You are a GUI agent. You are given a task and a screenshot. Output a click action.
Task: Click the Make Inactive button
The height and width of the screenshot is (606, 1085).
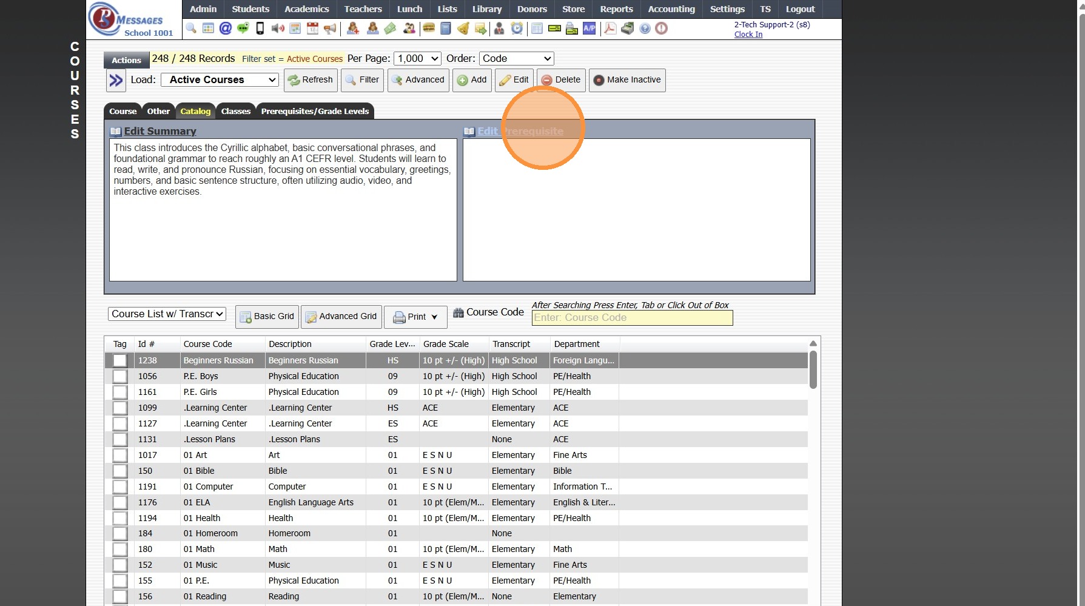tap(627, 80)
